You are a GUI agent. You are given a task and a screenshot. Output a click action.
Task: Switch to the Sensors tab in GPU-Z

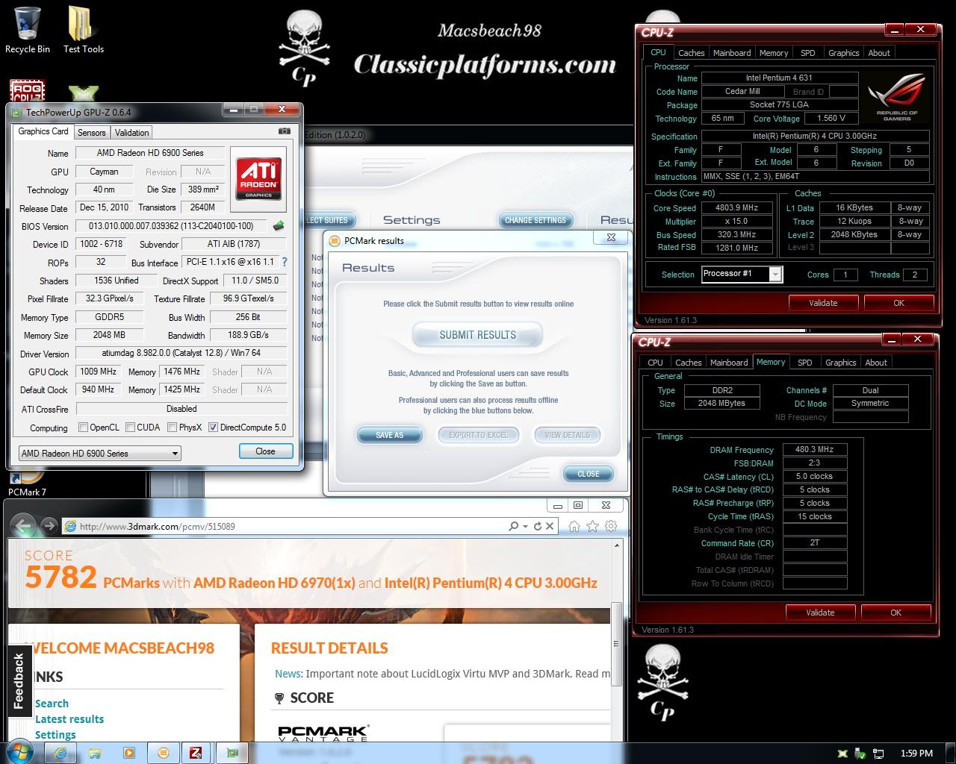point(92,132)
